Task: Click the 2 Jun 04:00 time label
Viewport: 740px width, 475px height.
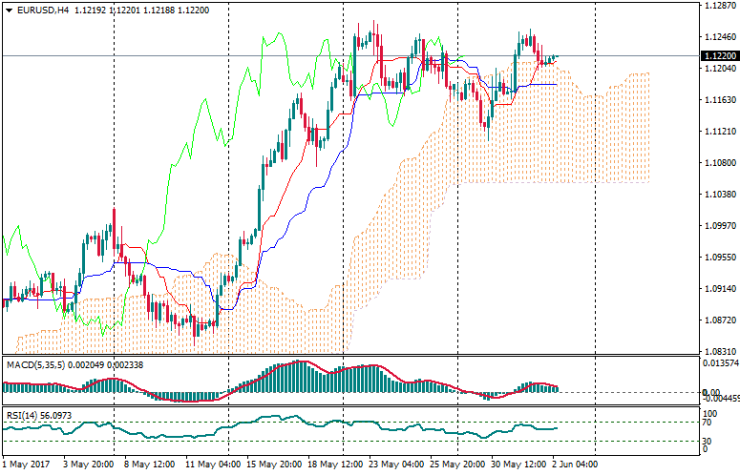Action: [x=578, y=465]
